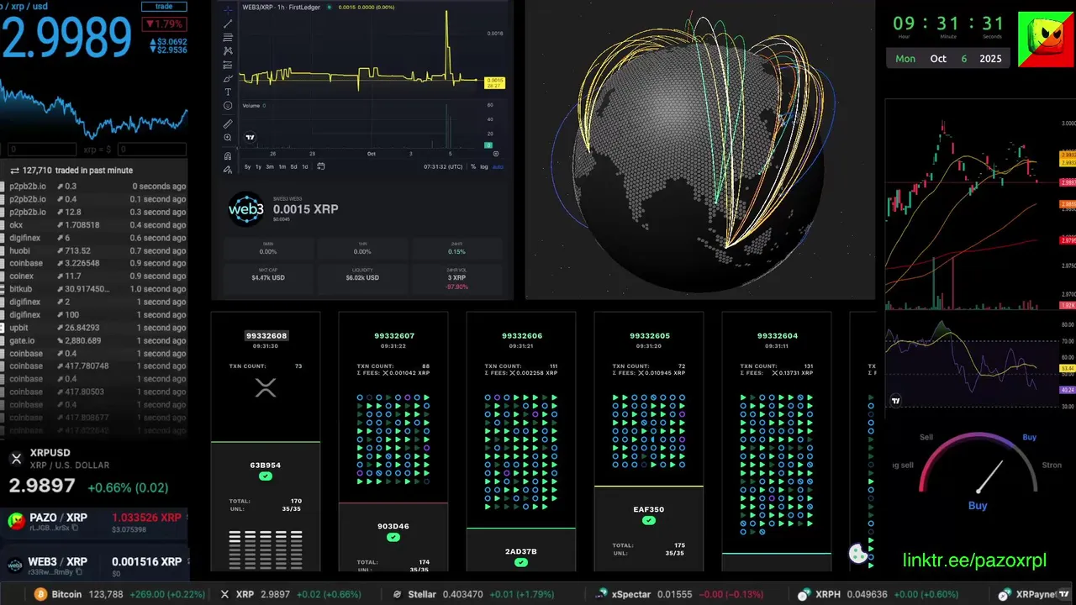Click the huobi 713.52 trade row
1076x605 pixels.
pos(94,250)
